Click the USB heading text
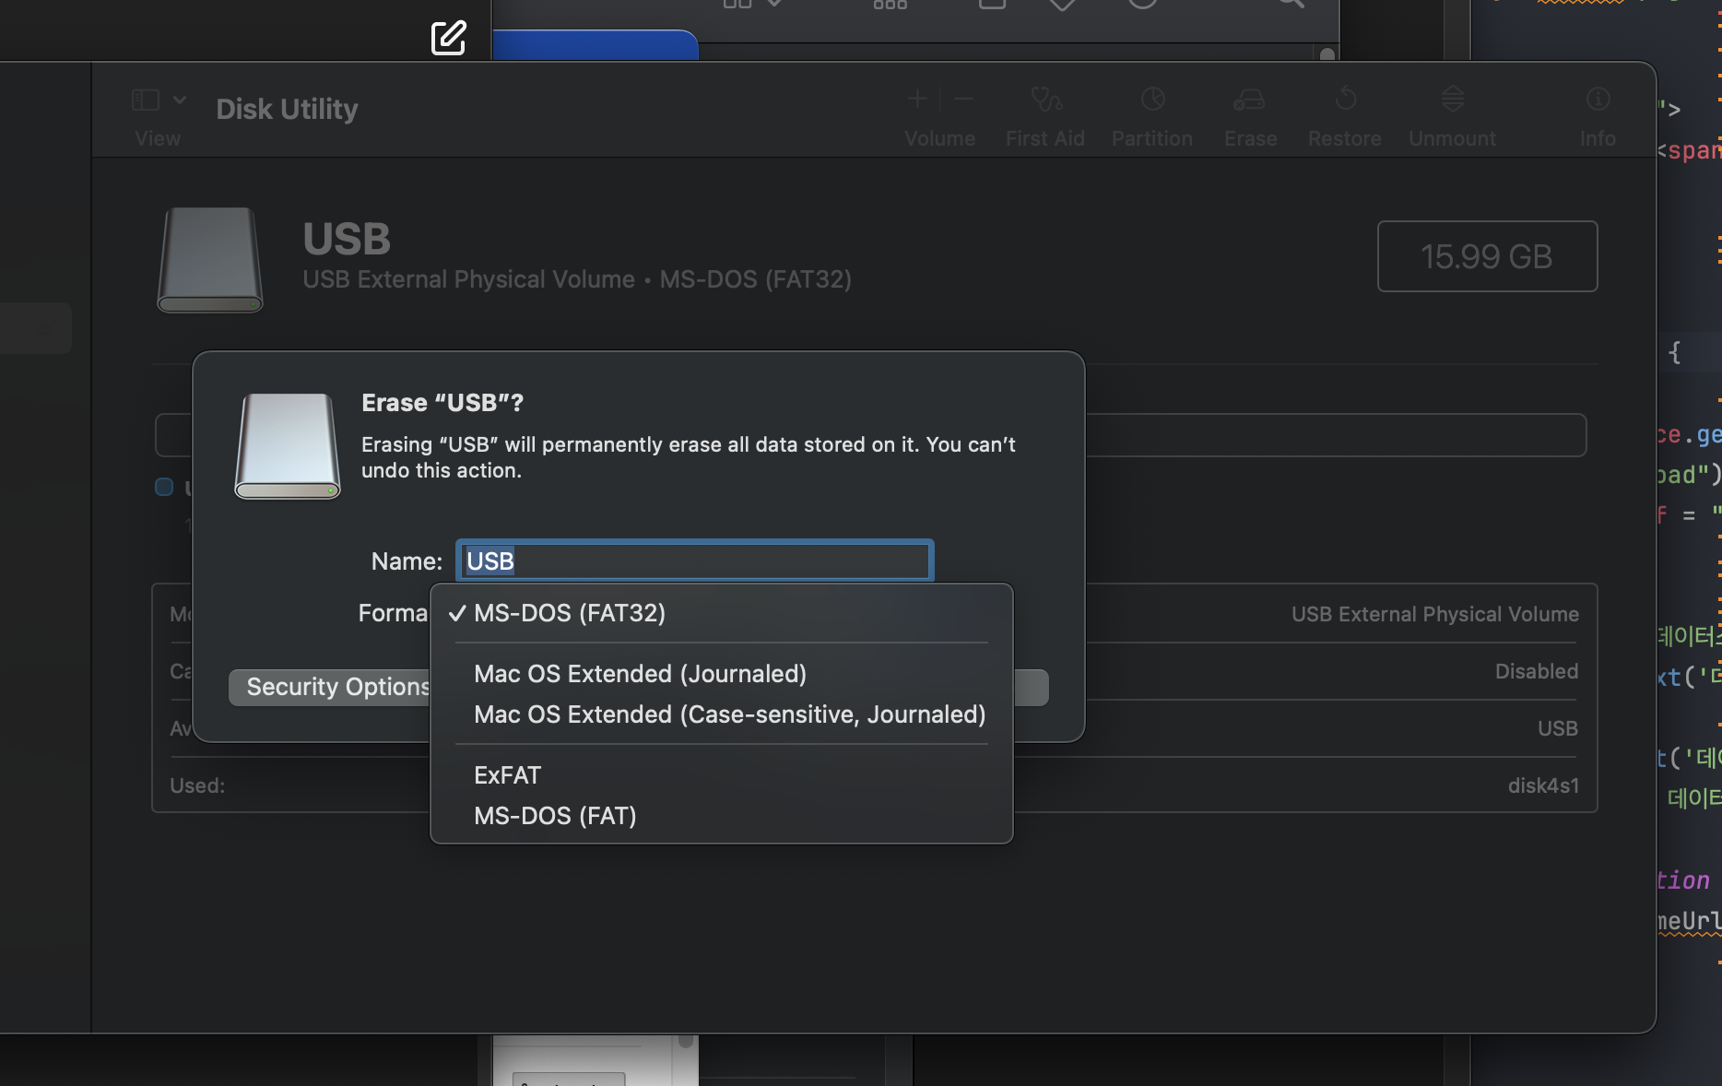The image size is (1722, 1086). point(347,239)
